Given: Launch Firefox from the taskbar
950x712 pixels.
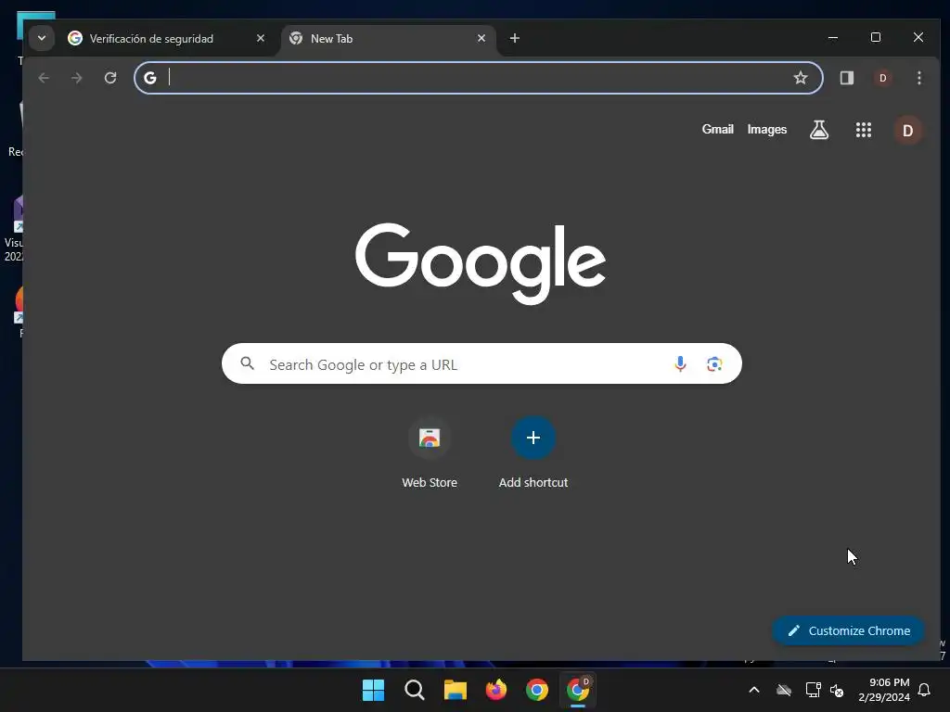Looking at the screenshot, I should 496,690.
